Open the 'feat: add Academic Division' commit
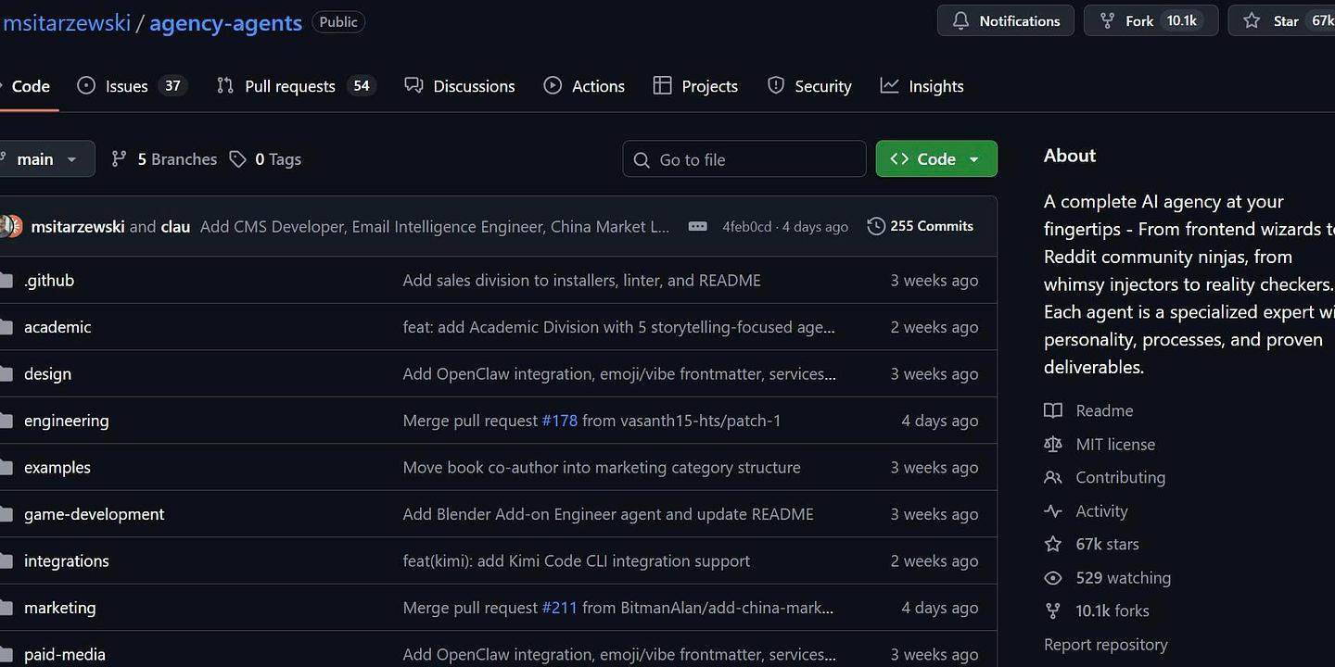 pyautogui.click(x=619, y=327)
